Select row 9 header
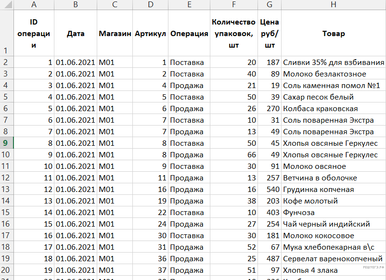386x280 pixels. click(7, 143)
